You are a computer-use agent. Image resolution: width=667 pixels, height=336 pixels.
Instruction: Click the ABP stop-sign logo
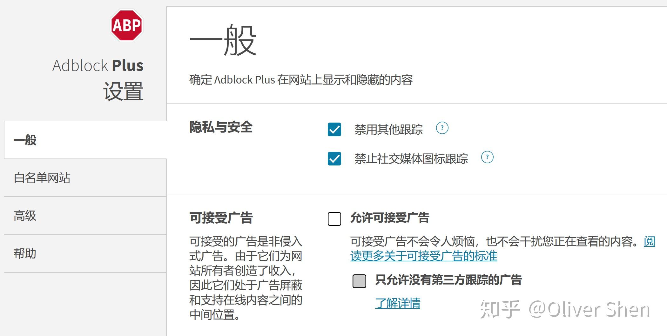126,25
